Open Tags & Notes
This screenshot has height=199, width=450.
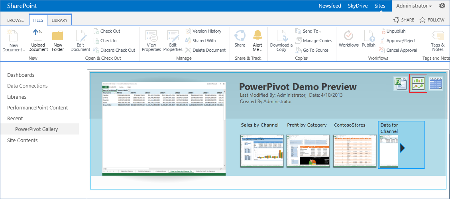438,41
